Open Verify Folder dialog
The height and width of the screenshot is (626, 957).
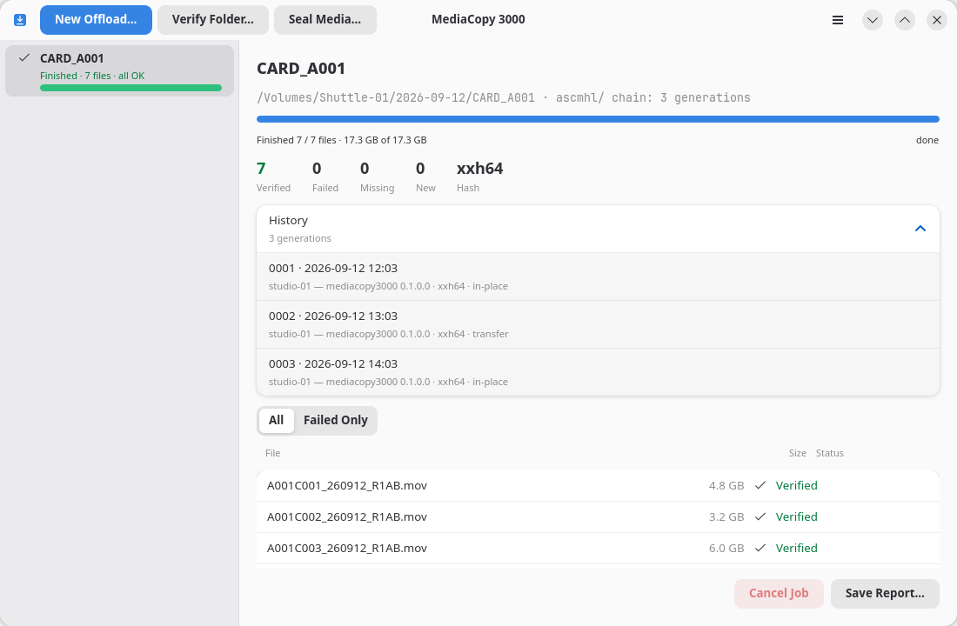click(x=213, y=20)
